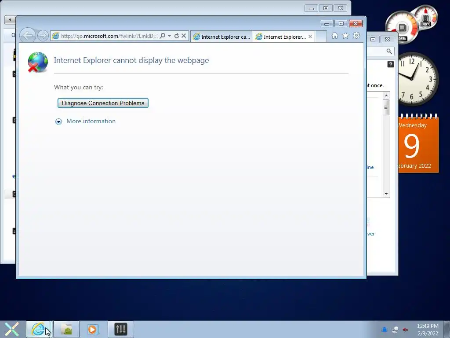Click the orange calendar gadget
This screenshot has height=338, width=450.
click(418, 144)
